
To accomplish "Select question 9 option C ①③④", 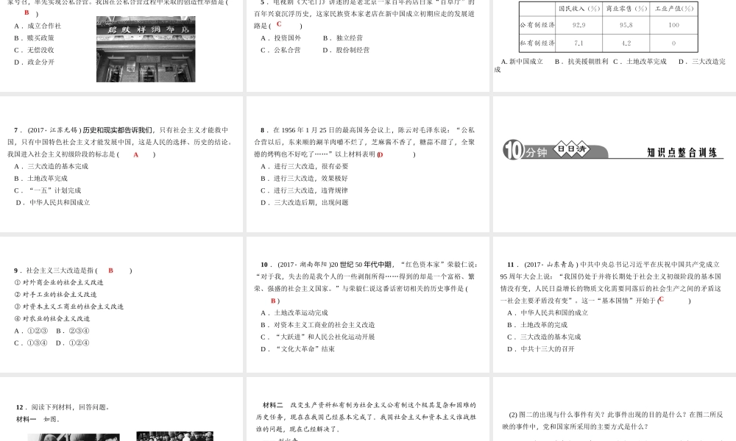I will (x=31, y=343).
